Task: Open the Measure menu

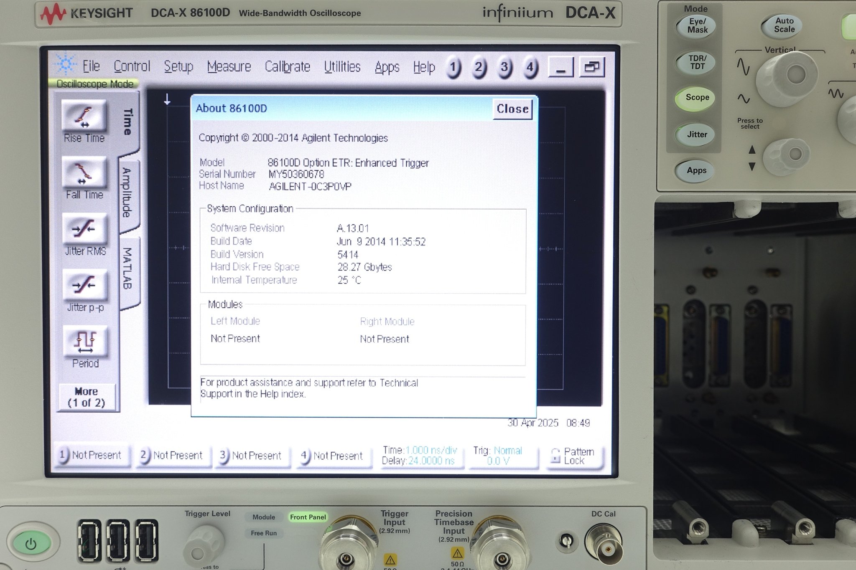Action: click(229, 66)
